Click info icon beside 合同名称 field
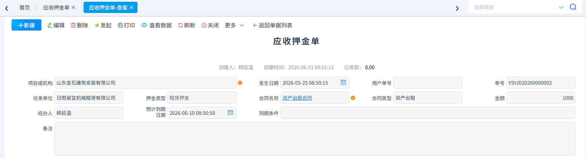 pyautogui.click(x=353, y=98)
